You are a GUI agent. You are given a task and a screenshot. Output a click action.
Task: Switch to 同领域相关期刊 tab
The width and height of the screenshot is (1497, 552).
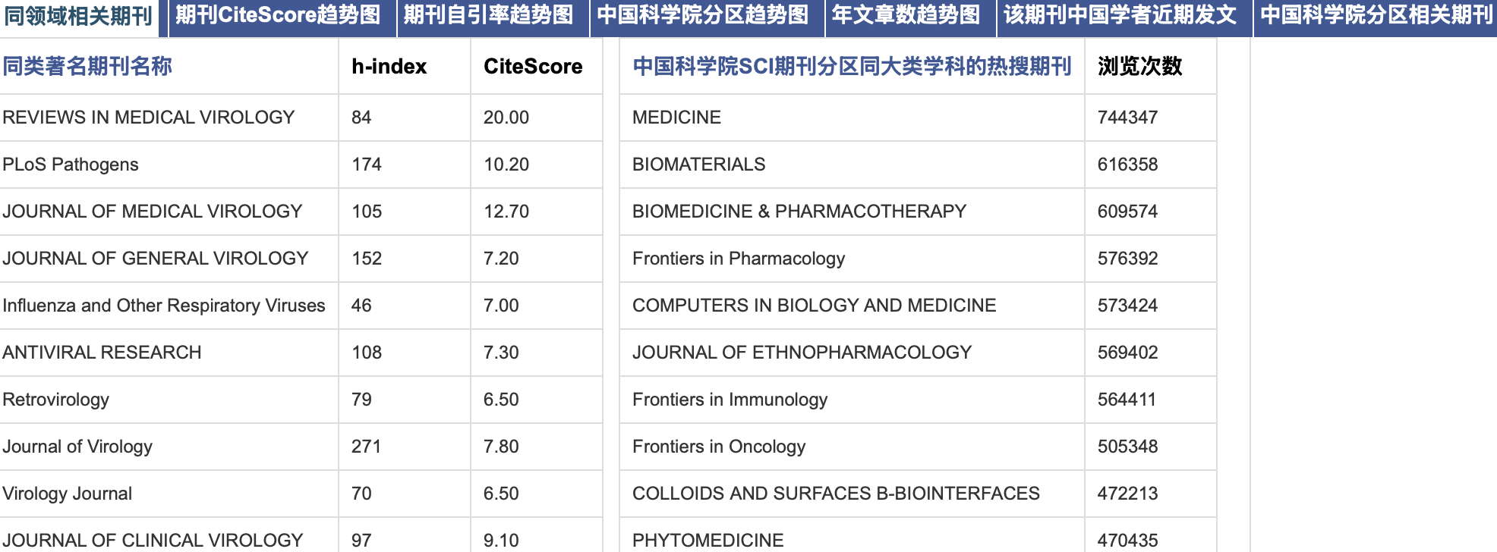(x=78, y=17)
